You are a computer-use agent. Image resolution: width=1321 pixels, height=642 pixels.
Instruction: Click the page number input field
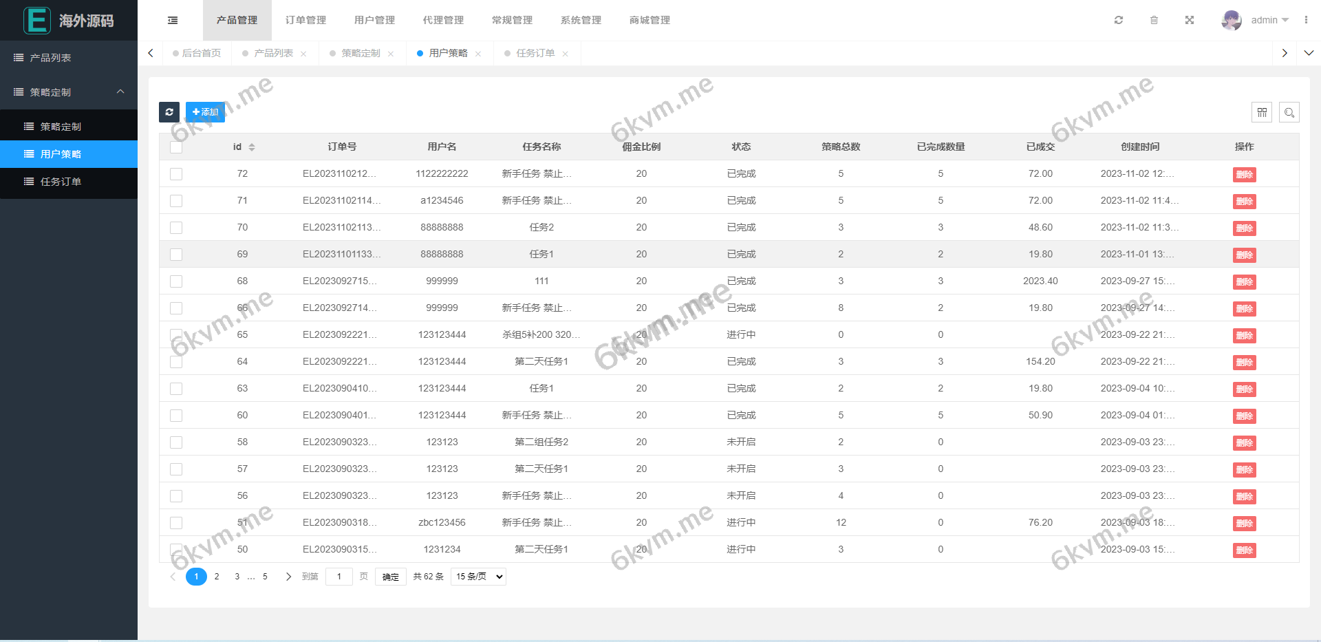(339, 577)
